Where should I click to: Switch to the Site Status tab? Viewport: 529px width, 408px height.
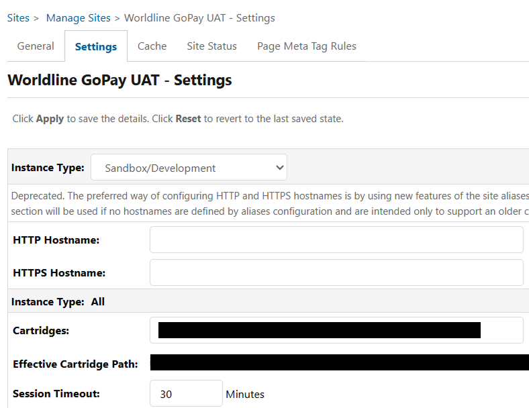coord(212,46)
